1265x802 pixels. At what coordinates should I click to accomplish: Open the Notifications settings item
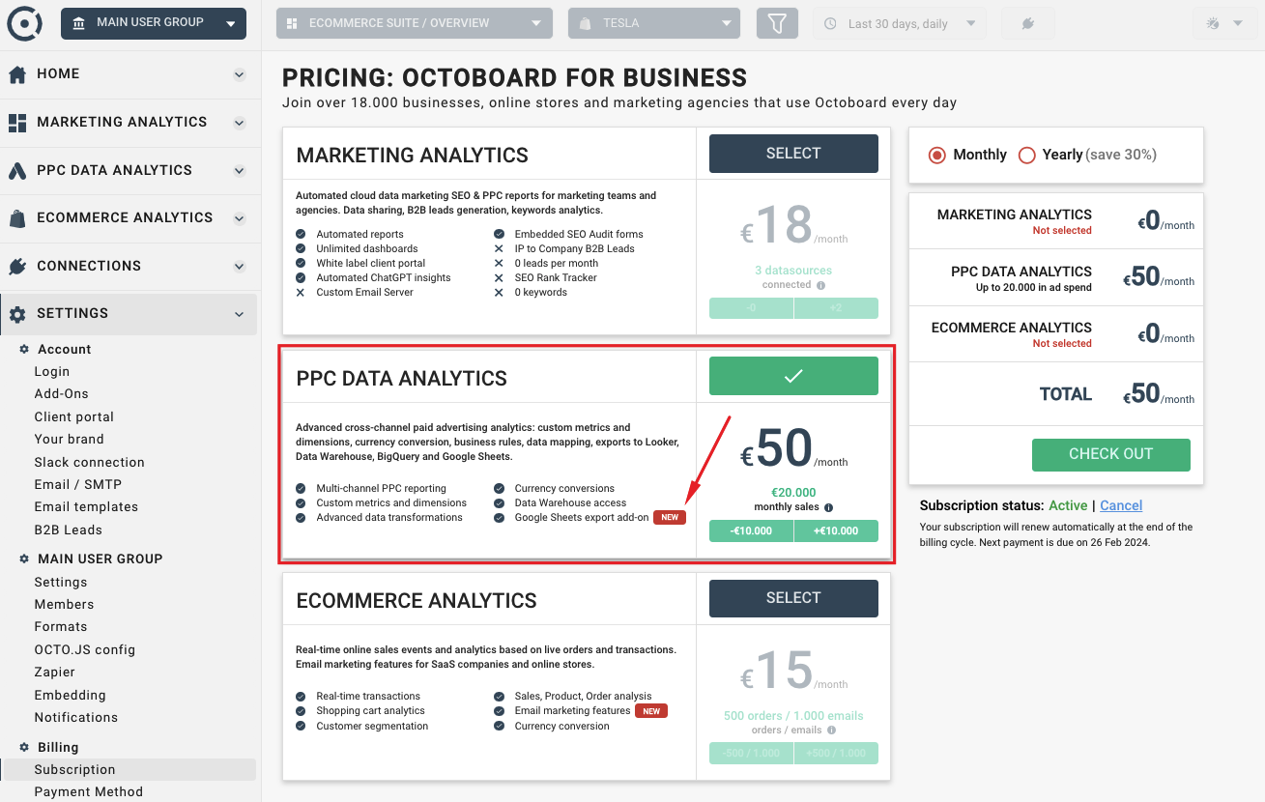click(76, 717)
